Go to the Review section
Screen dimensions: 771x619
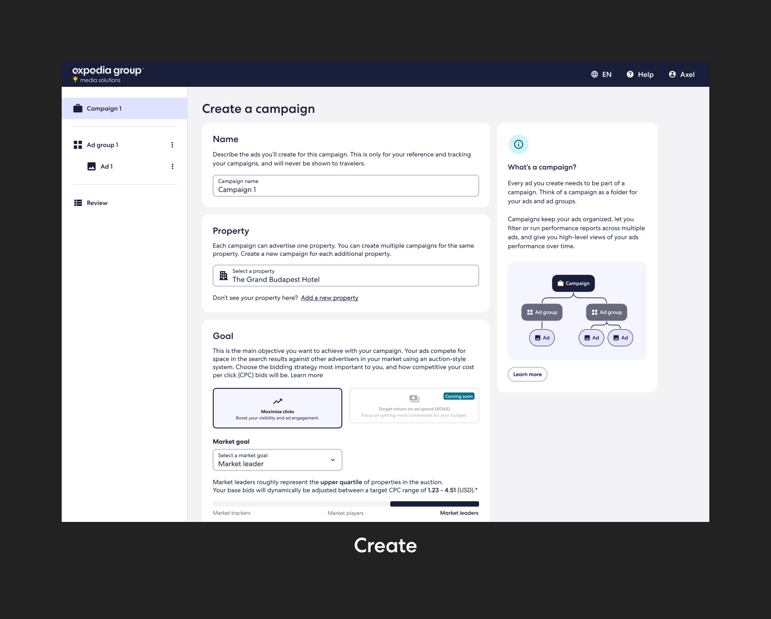pos(97,202)
